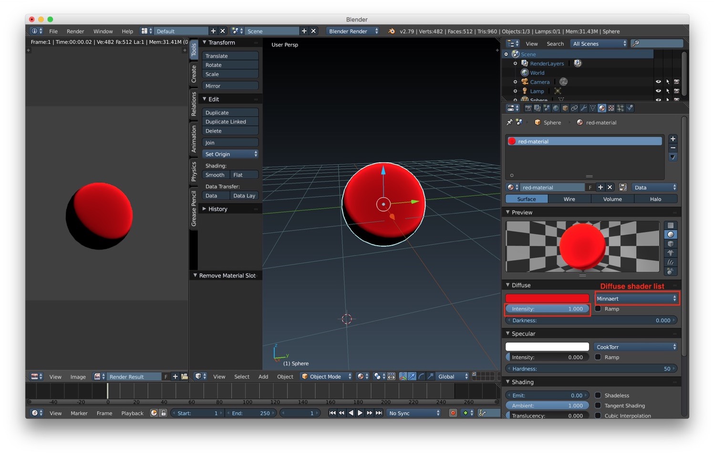This screenshot has width=714, height=455.
Task: Toggle Camera visibility eye in outliner
Action: pyautogui.click(x=658, y=82)
